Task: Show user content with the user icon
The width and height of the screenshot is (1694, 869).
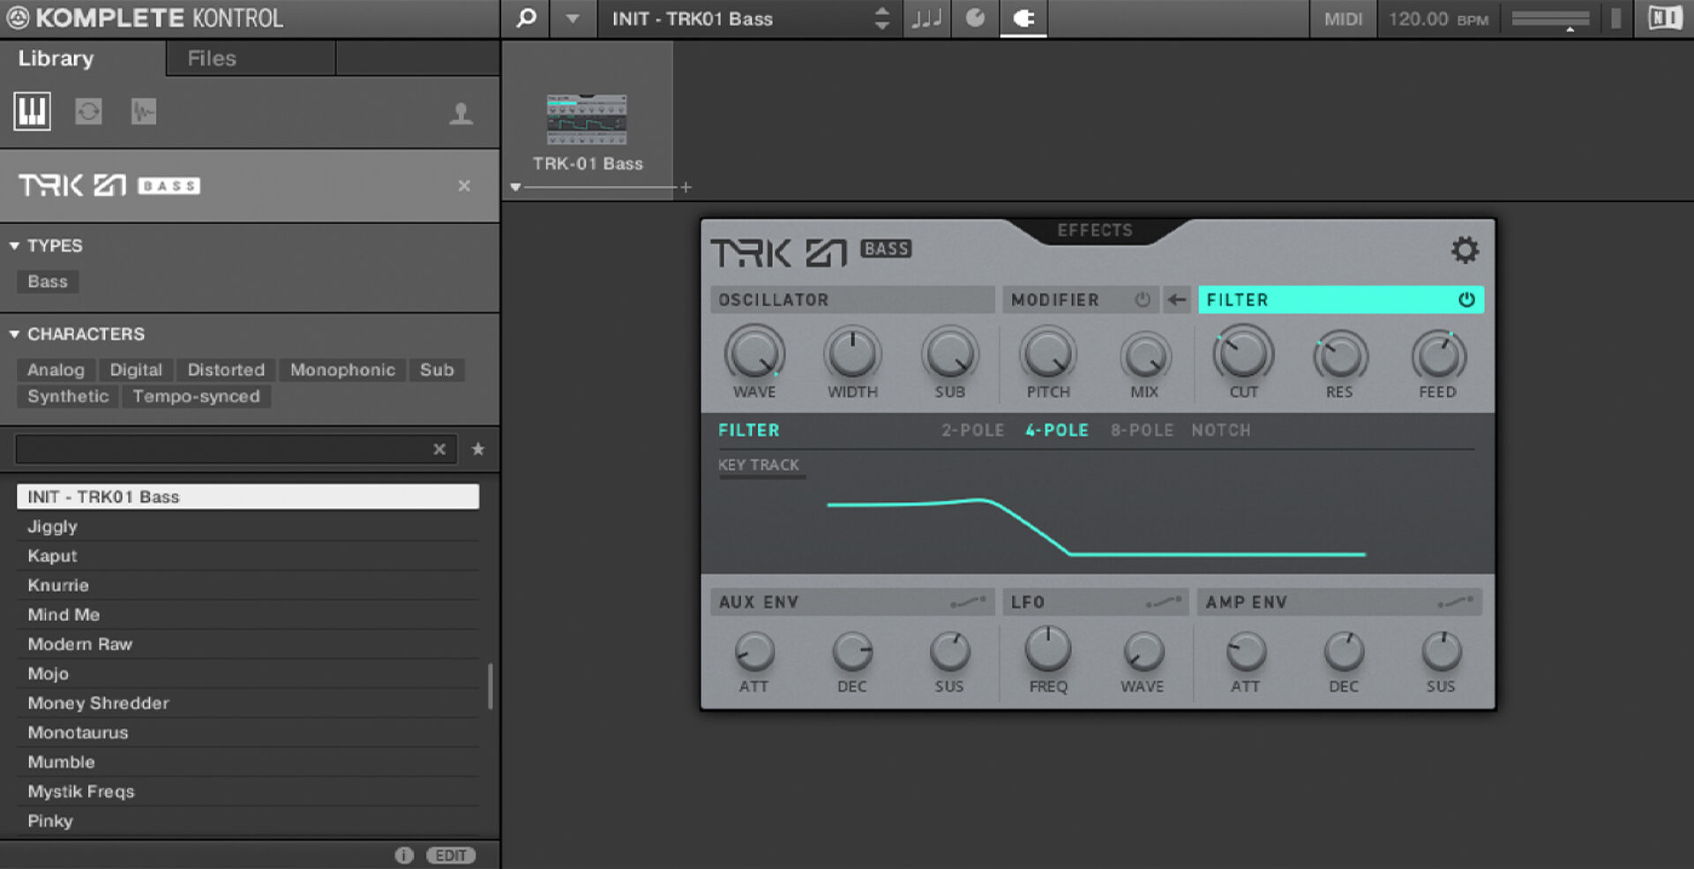Action: tap(461, 113)
